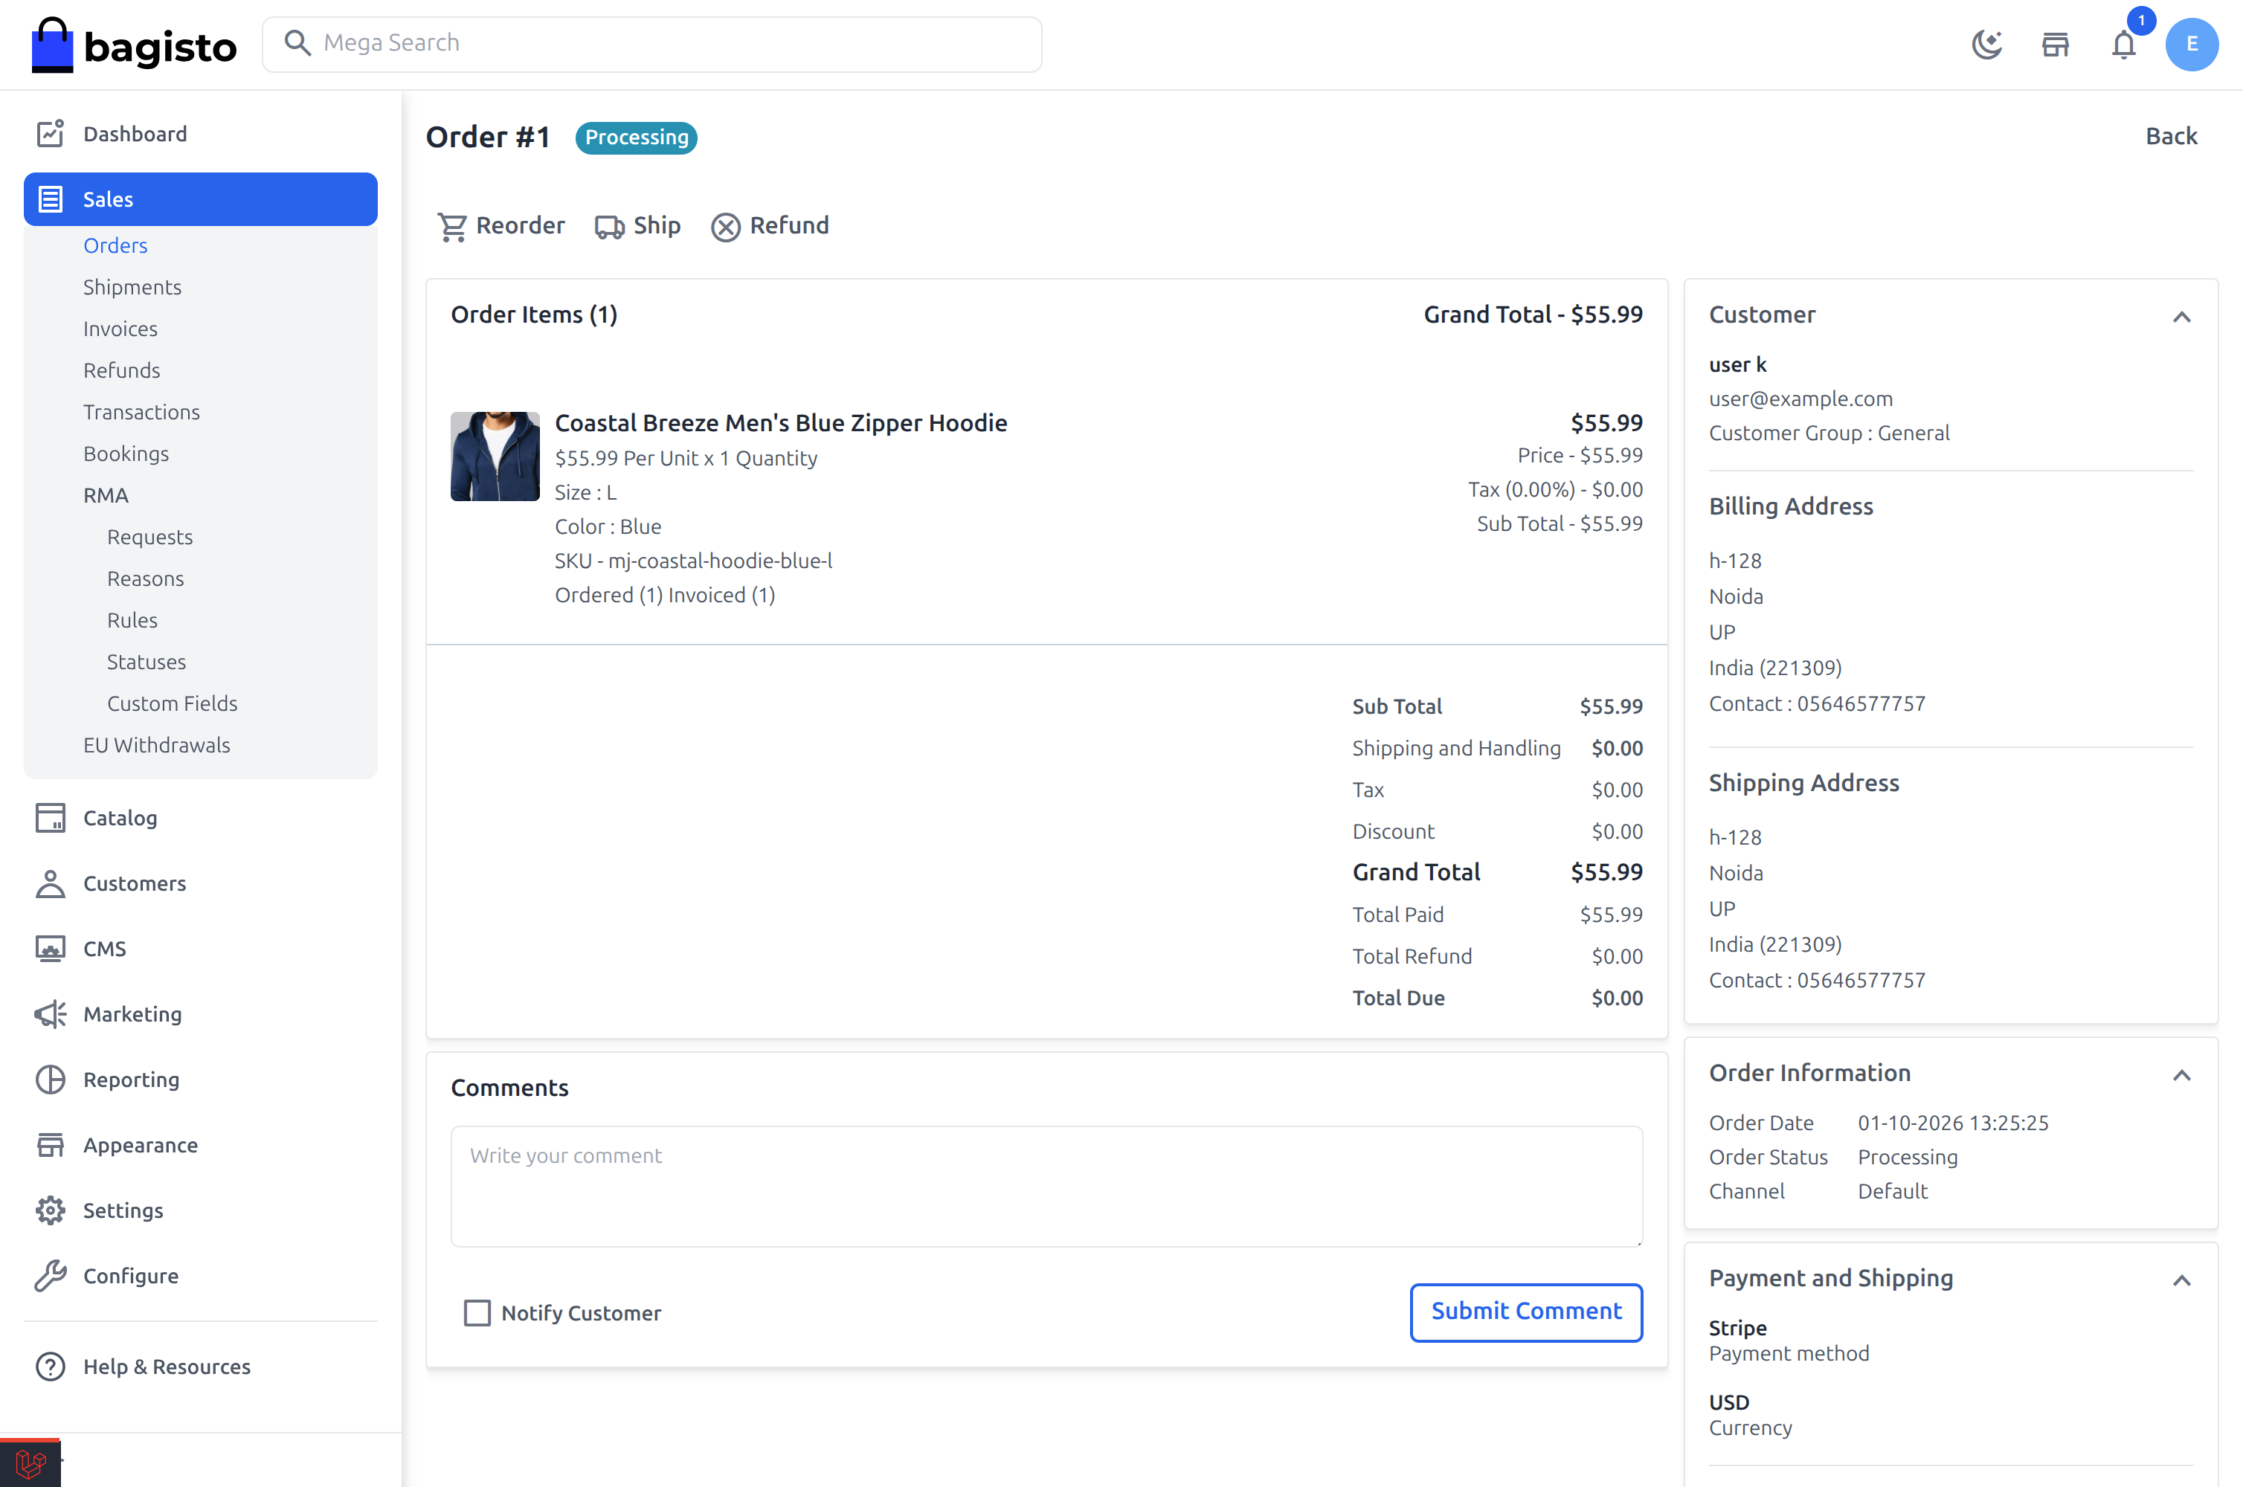This screenshot has height=1487, width=2243.
Task: Open RMA Requests page
Action: [x=149, y=537]
